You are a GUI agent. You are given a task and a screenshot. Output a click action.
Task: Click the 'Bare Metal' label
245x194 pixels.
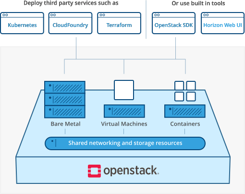pyautogui.click(x=65, y=124)
